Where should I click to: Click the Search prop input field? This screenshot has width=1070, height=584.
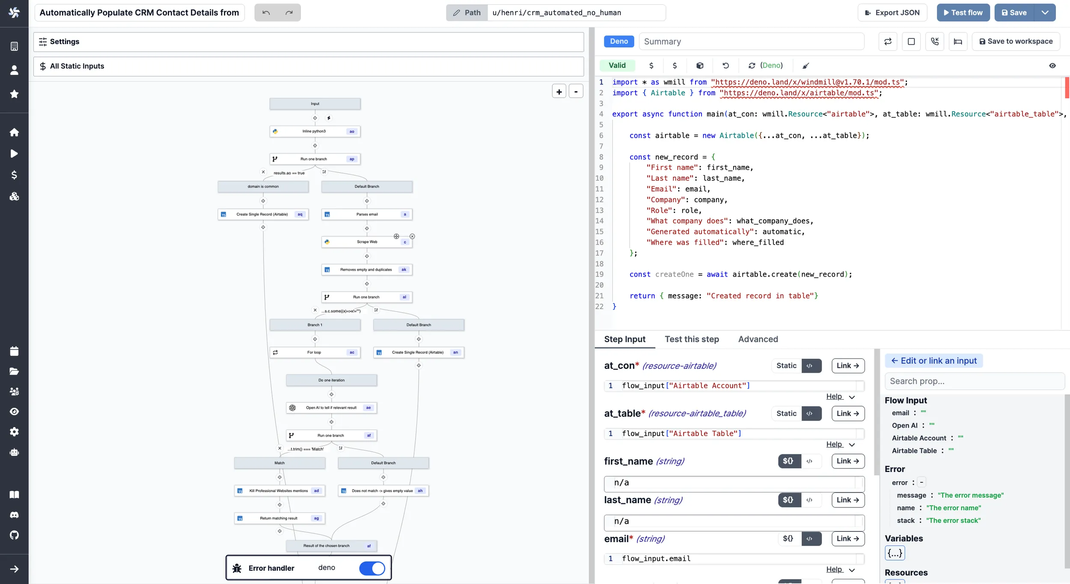[x=974, y=381]
